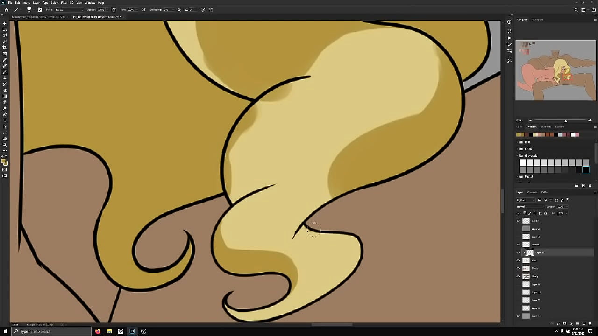Lock all on the layer

tap(545, 213)
